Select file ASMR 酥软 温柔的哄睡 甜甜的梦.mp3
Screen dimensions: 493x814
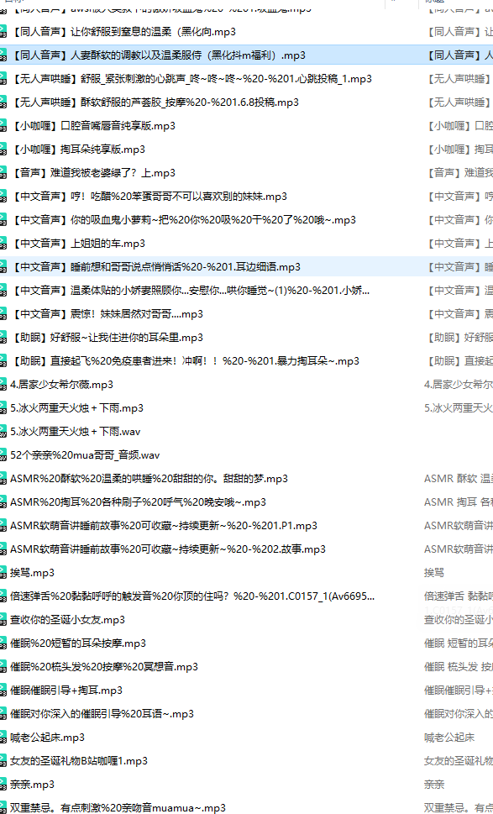pos(149,479)
